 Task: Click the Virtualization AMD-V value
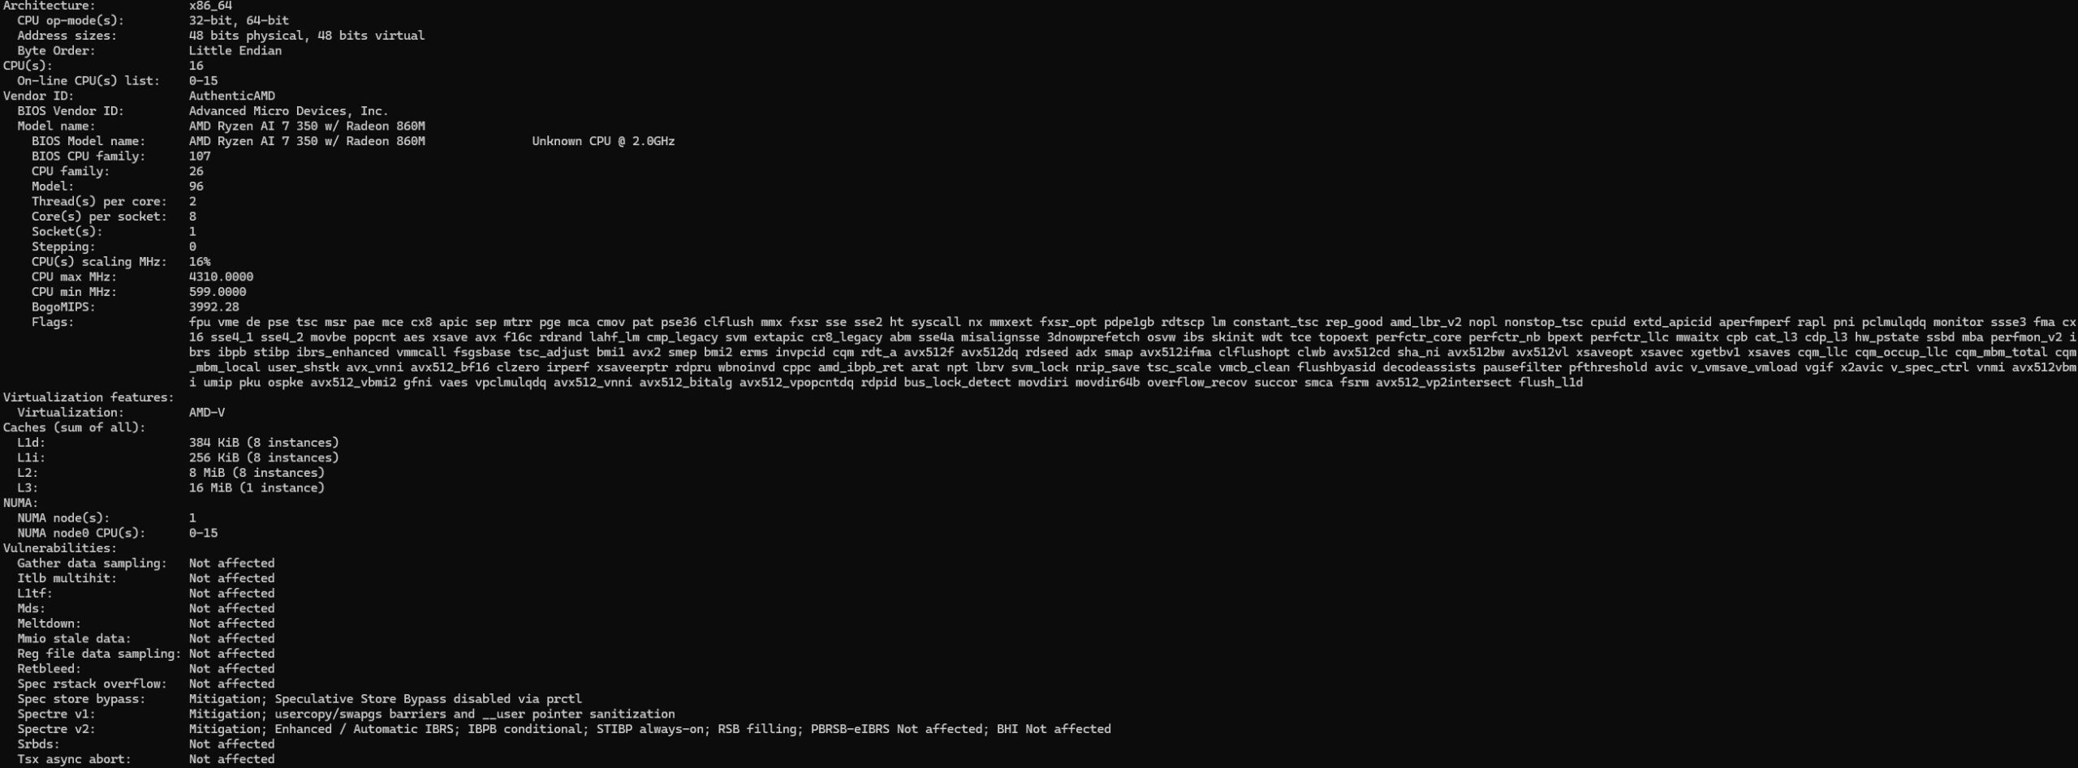(x=206, y=412)
